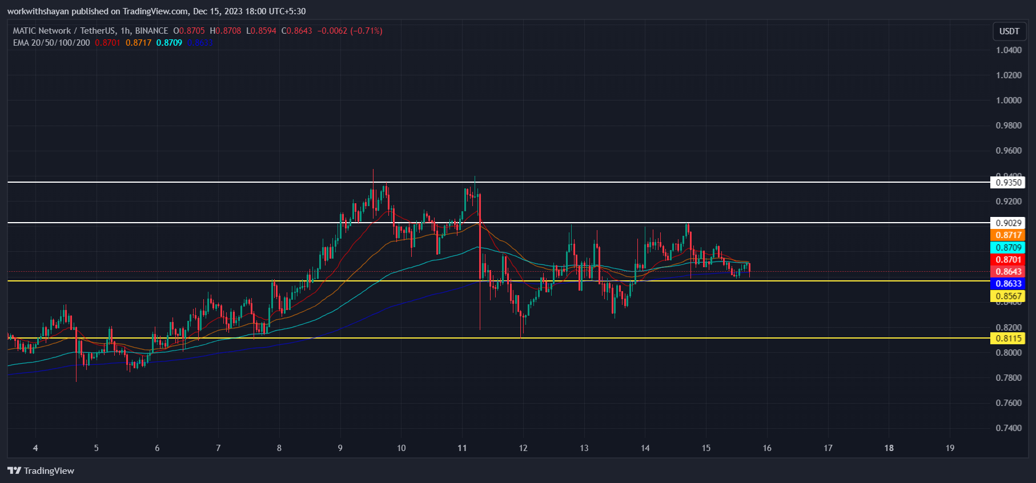This screenshot has width=1036, height=483.
Task: Select the orange 0.8717 price tag on the axis
Action: click(x=1008, y=235)
